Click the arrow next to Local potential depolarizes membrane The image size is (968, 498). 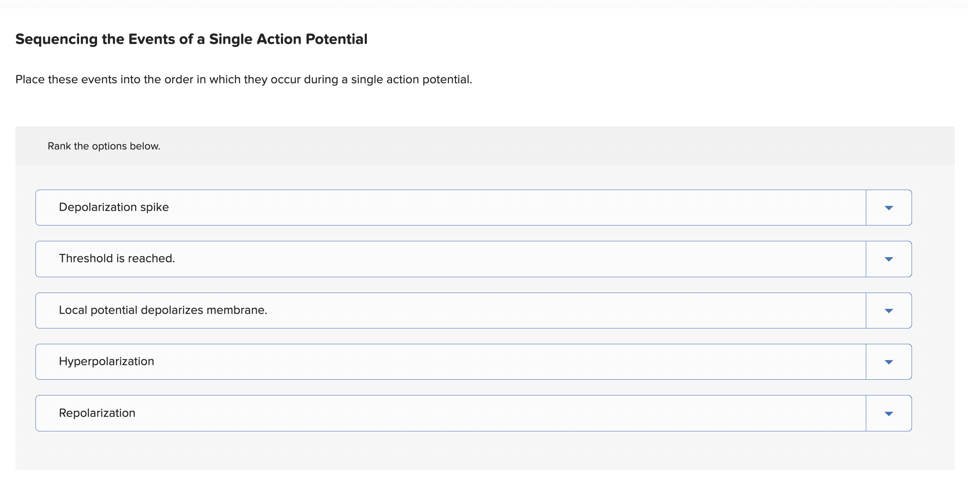pos(888,310)
